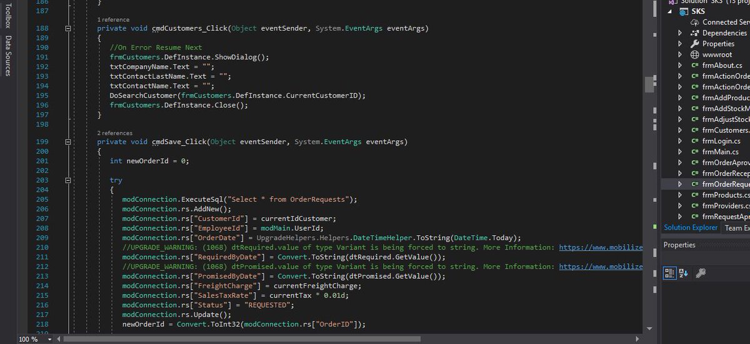Screen dimensions: 750x344
Task: Expand the Dependencies node
Action: (x=681, y=33)
